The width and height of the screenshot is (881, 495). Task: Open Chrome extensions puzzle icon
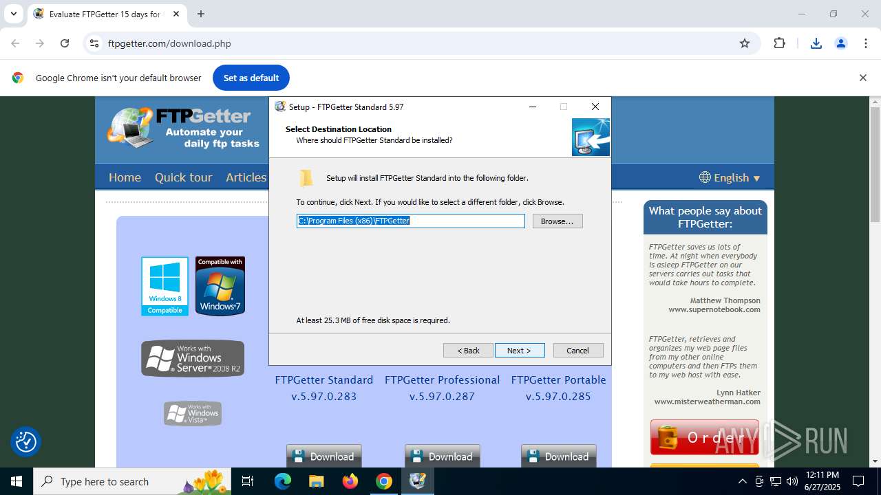coord(779,43)
